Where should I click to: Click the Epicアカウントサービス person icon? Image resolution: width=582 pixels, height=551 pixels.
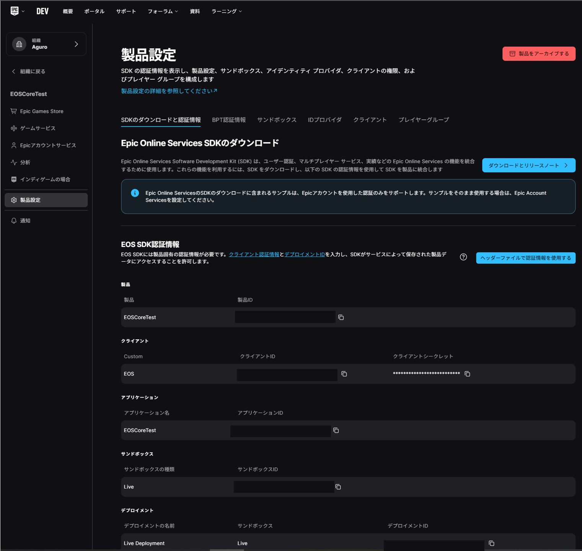[x=14, y=146]
